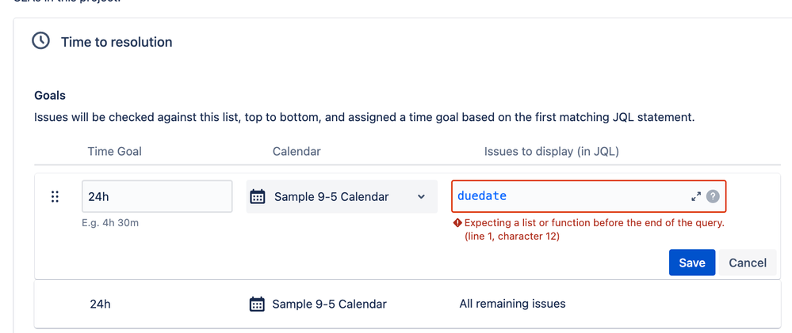Click the Calendar column header
The image size is (792, 333).
point(297,152)
